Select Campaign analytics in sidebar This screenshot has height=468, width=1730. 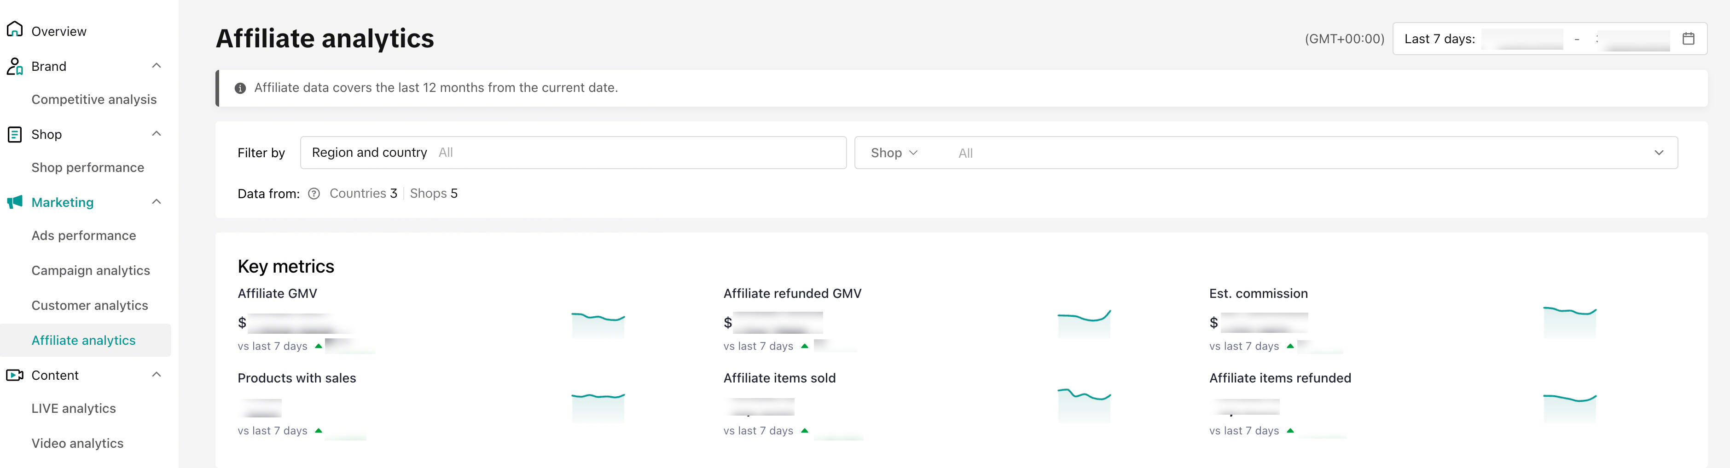[91, 270]
